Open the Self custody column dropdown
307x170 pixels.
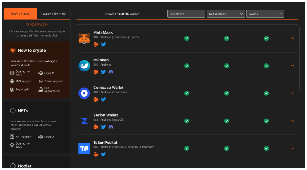226,14
